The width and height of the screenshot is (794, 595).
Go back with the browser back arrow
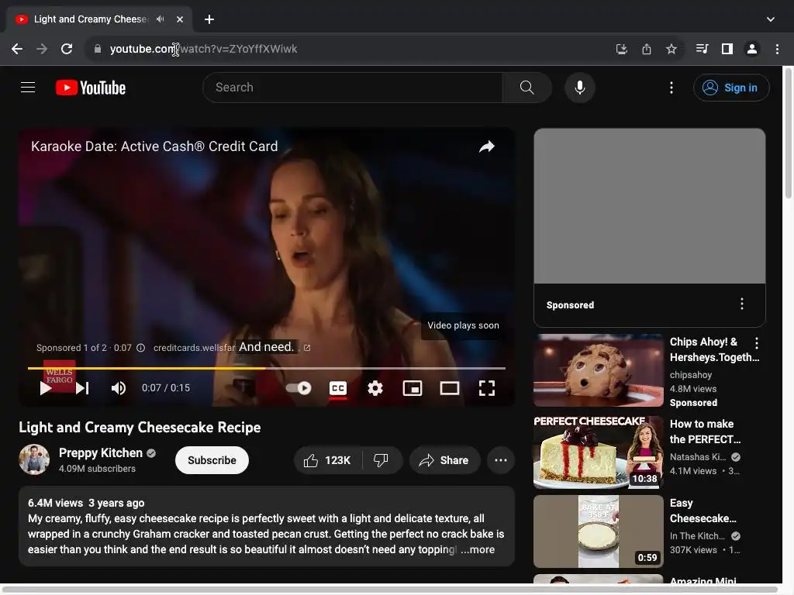coord(17,49)
